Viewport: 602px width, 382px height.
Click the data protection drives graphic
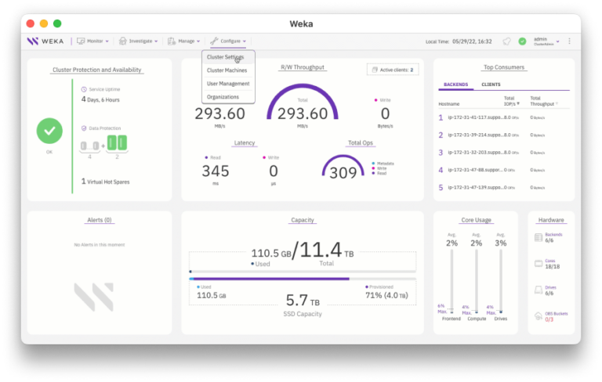click(103, 144)
